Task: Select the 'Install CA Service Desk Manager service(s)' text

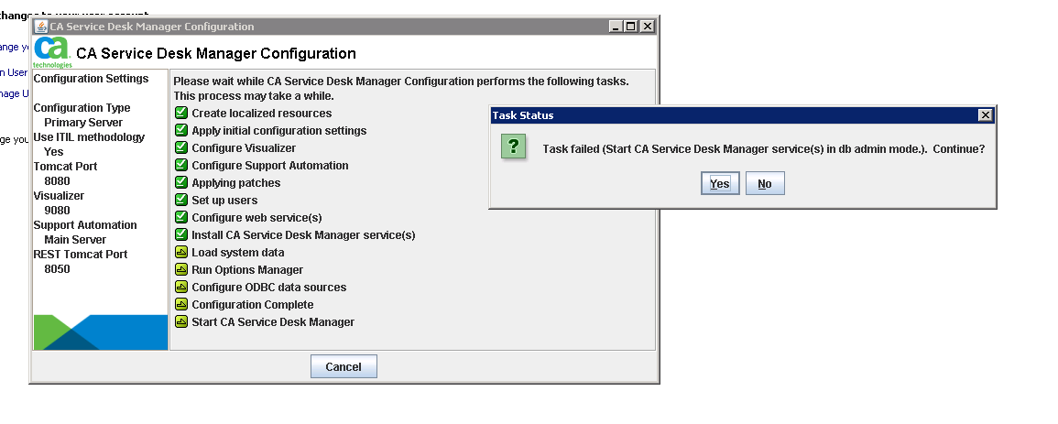Action: (x=303, y=235)
